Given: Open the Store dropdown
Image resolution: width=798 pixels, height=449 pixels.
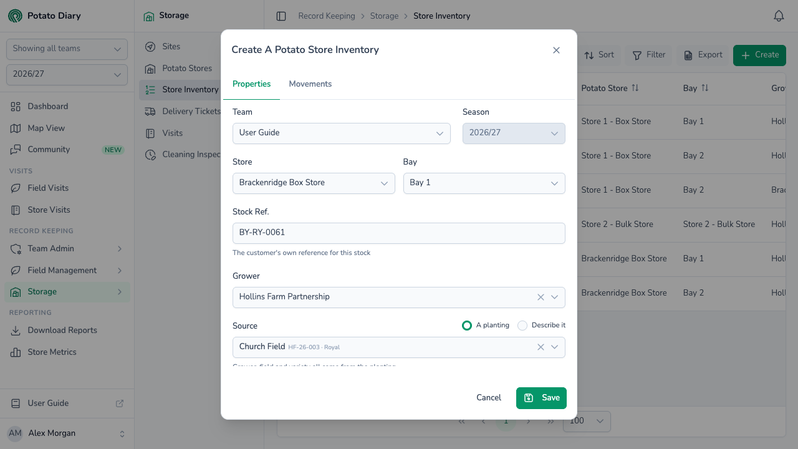Looking at the screenshot, I should click(314, 183).
